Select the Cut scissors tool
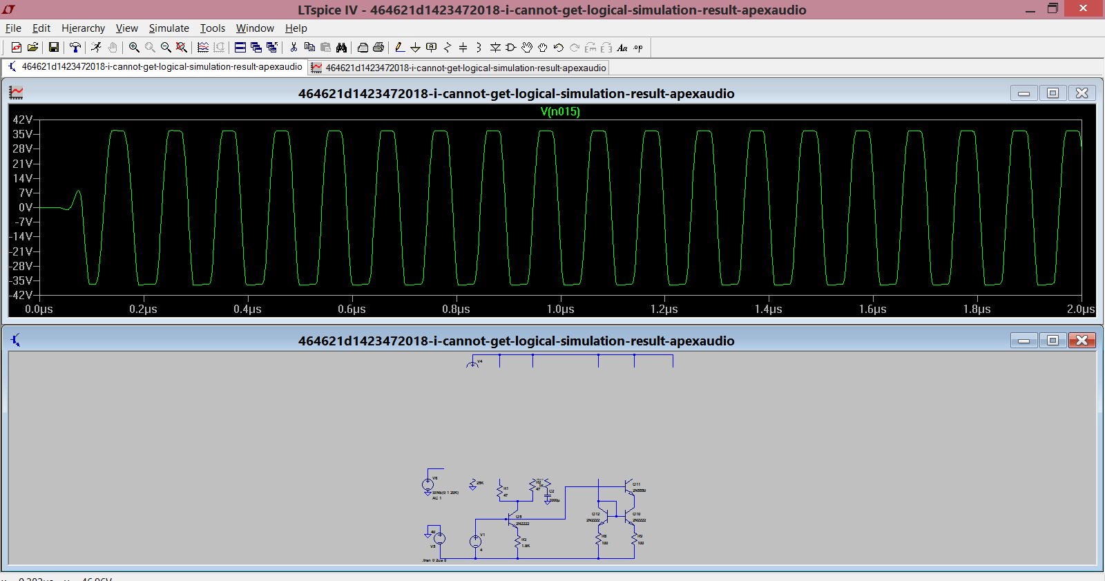The image size is (1105, 581). click(x=294, y=48)
